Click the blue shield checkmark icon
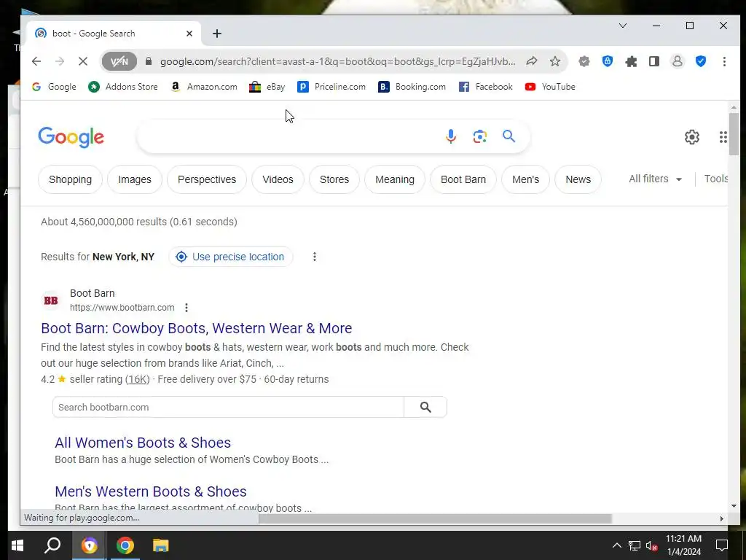The image size is (746, 560). coord(701,61)
